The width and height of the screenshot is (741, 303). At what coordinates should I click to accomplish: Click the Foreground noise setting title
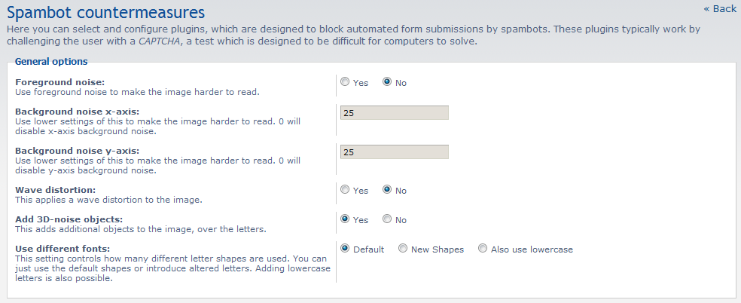59,81
